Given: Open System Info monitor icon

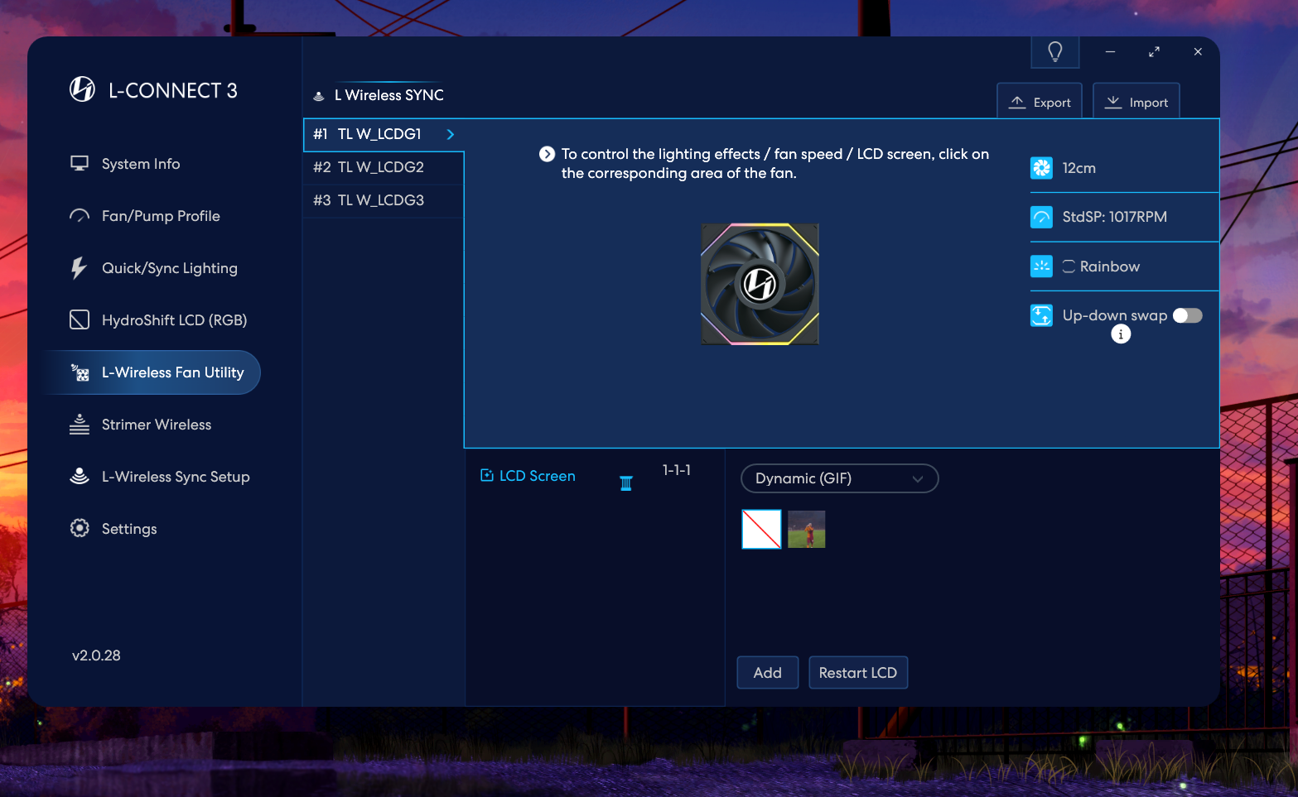Looking at the screenshot, I should point(80,164).
